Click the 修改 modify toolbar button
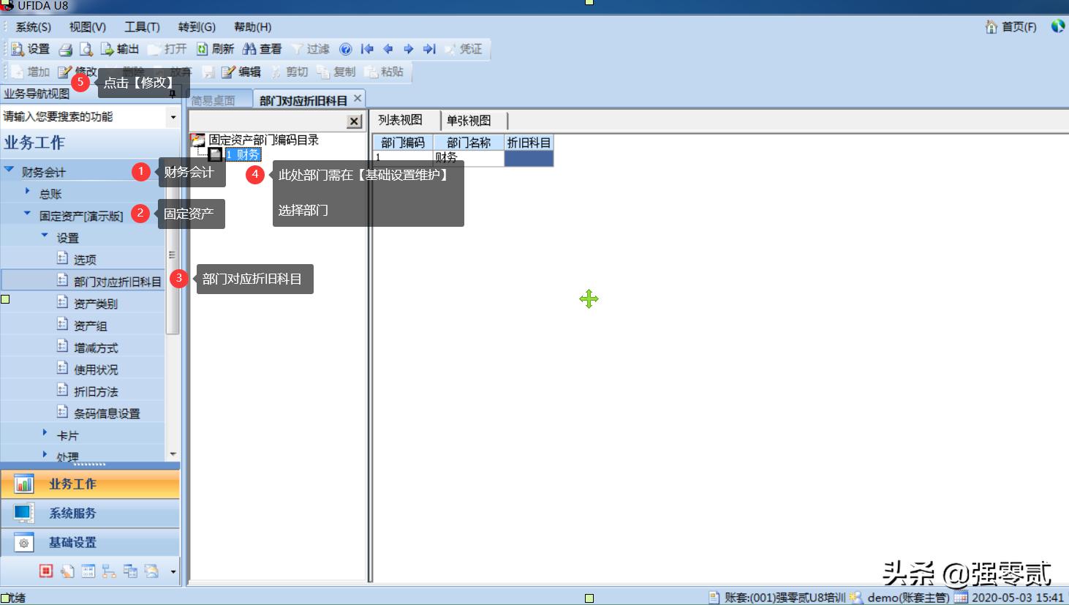1069x605 pixels. (x=77, y=72)
